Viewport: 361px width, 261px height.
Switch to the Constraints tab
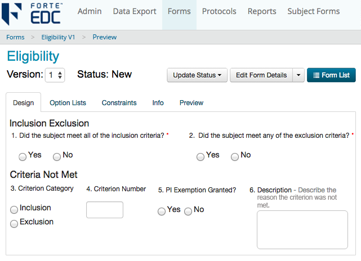(119, 103)
